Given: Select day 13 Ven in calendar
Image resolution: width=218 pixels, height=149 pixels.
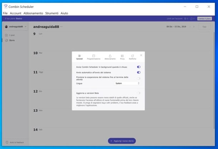Looking at the screenshot, I should (38, 110).
